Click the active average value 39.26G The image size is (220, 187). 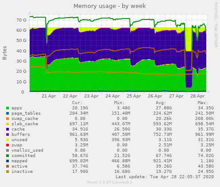(164, 166)
